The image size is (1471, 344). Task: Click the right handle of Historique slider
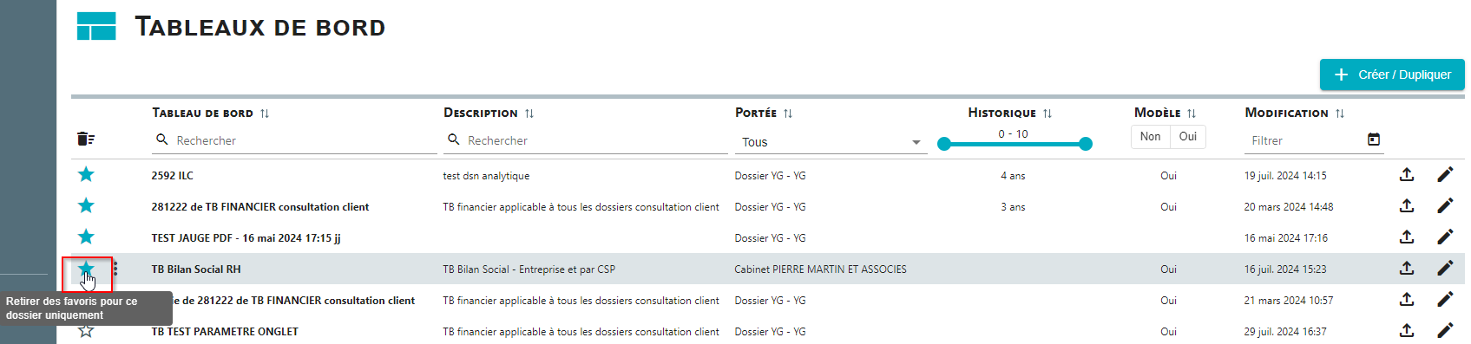pos(1086,144)
